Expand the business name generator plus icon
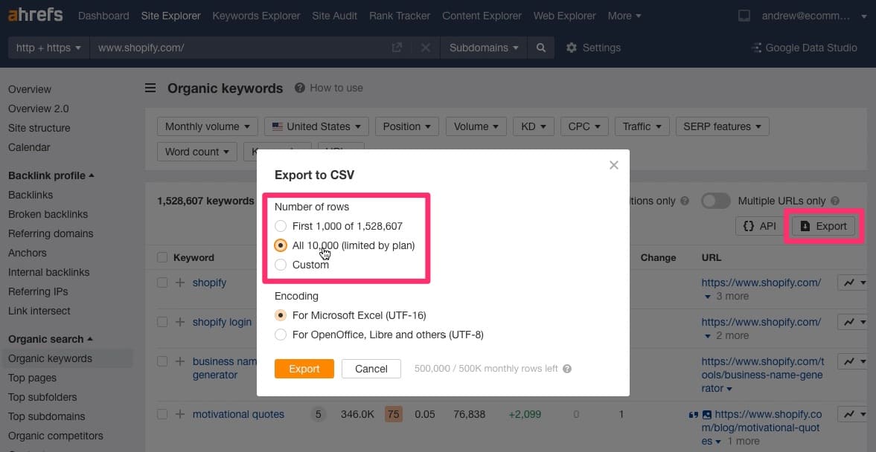876x452 pixels. 180,361
